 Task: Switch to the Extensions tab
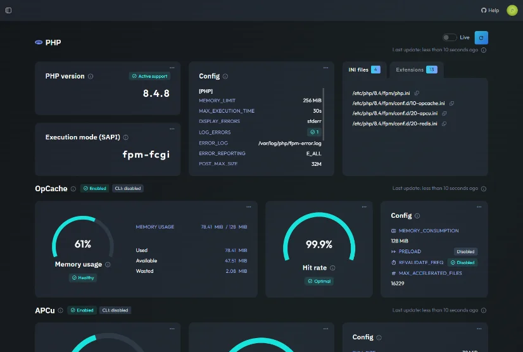[x=417, y=70]
